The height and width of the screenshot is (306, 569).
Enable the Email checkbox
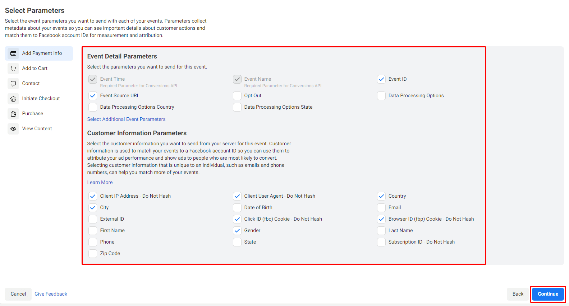(x=381, y=208)
